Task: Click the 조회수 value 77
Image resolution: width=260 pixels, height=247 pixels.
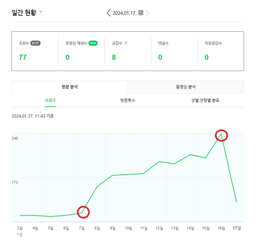Action: pos(23,57)
